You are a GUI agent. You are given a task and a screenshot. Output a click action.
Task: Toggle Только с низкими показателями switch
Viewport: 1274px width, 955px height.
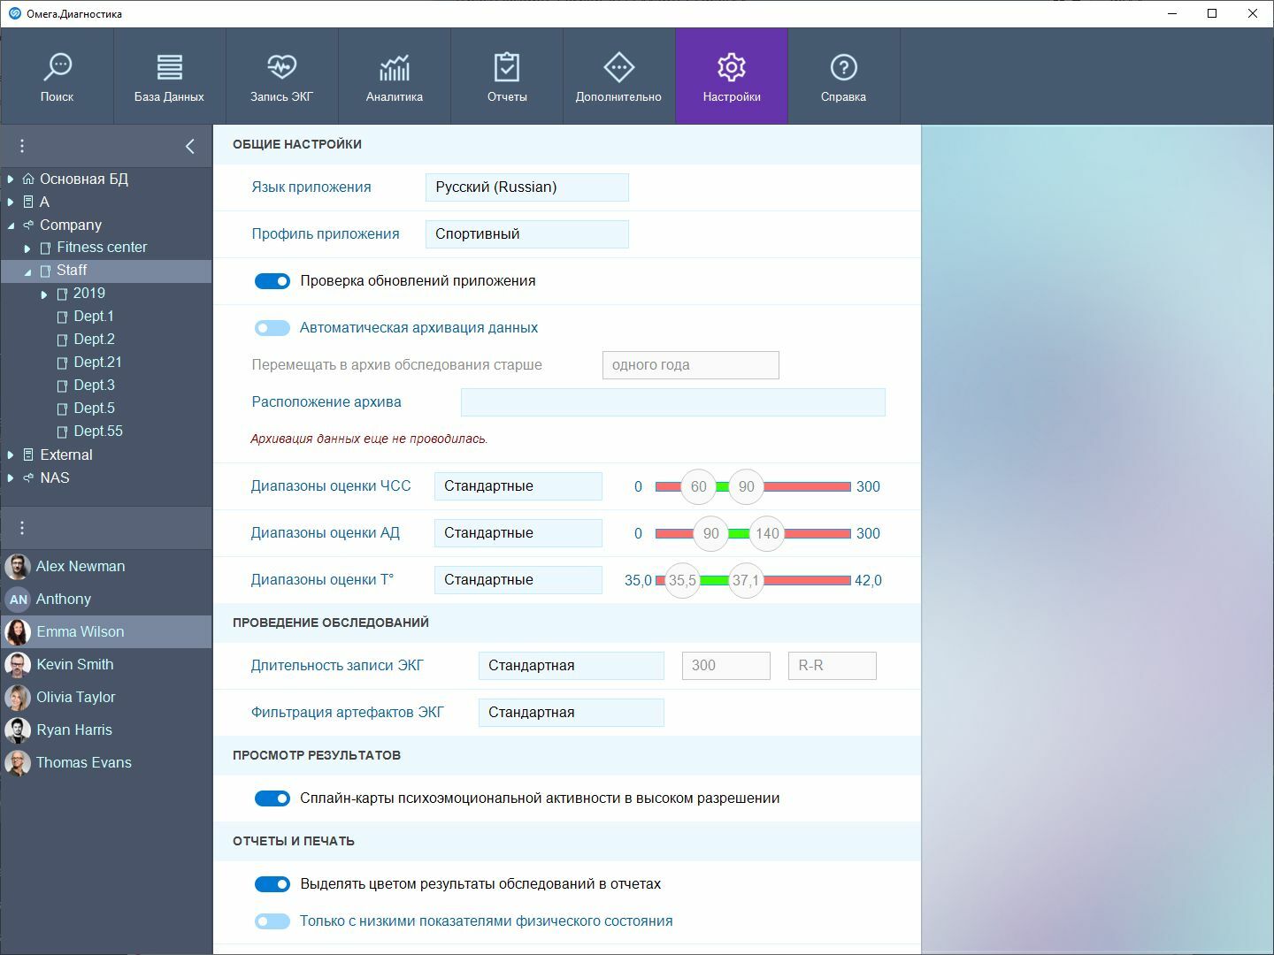point(272,921)
